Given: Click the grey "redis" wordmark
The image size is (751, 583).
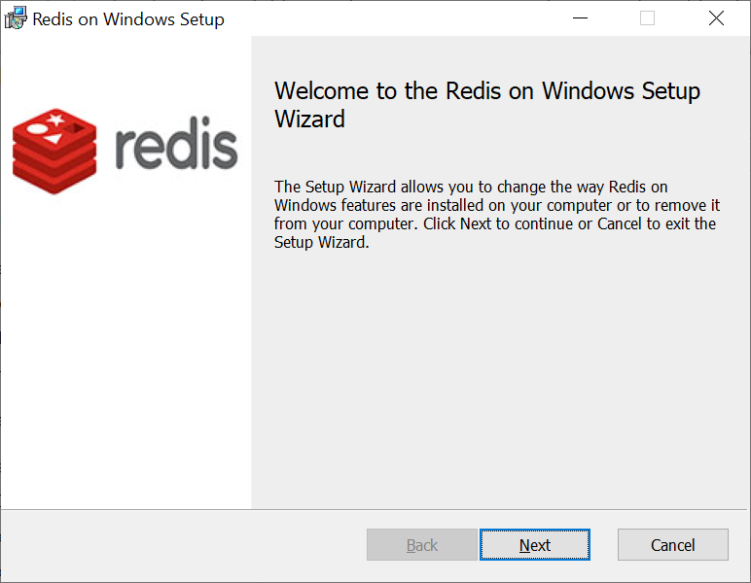Looking at the screenshot, I should [x=176, y=143].
